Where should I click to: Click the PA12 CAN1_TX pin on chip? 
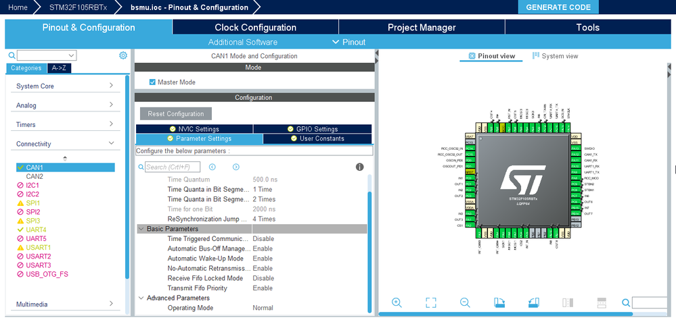[x=575, y=155]
